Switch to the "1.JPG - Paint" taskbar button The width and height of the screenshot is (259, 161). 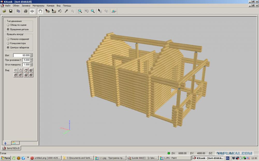click(x=175, y=158)
